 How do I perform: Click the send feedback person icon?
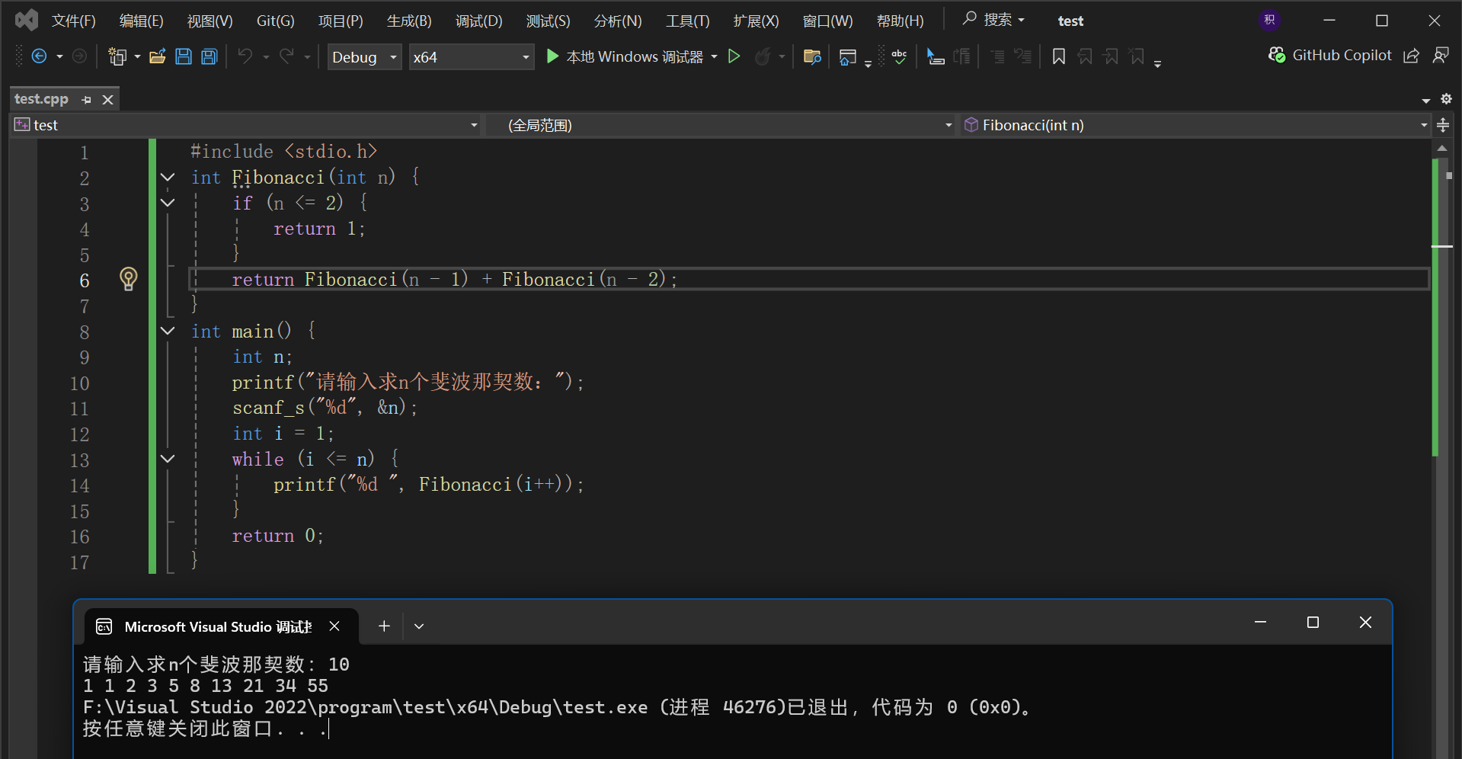(x=1441, y=56)
